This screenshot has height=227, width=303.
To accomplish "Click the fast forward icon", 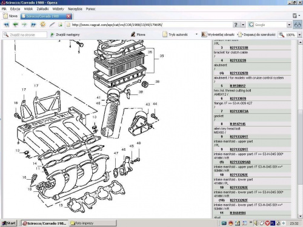I will click(33, 25).
